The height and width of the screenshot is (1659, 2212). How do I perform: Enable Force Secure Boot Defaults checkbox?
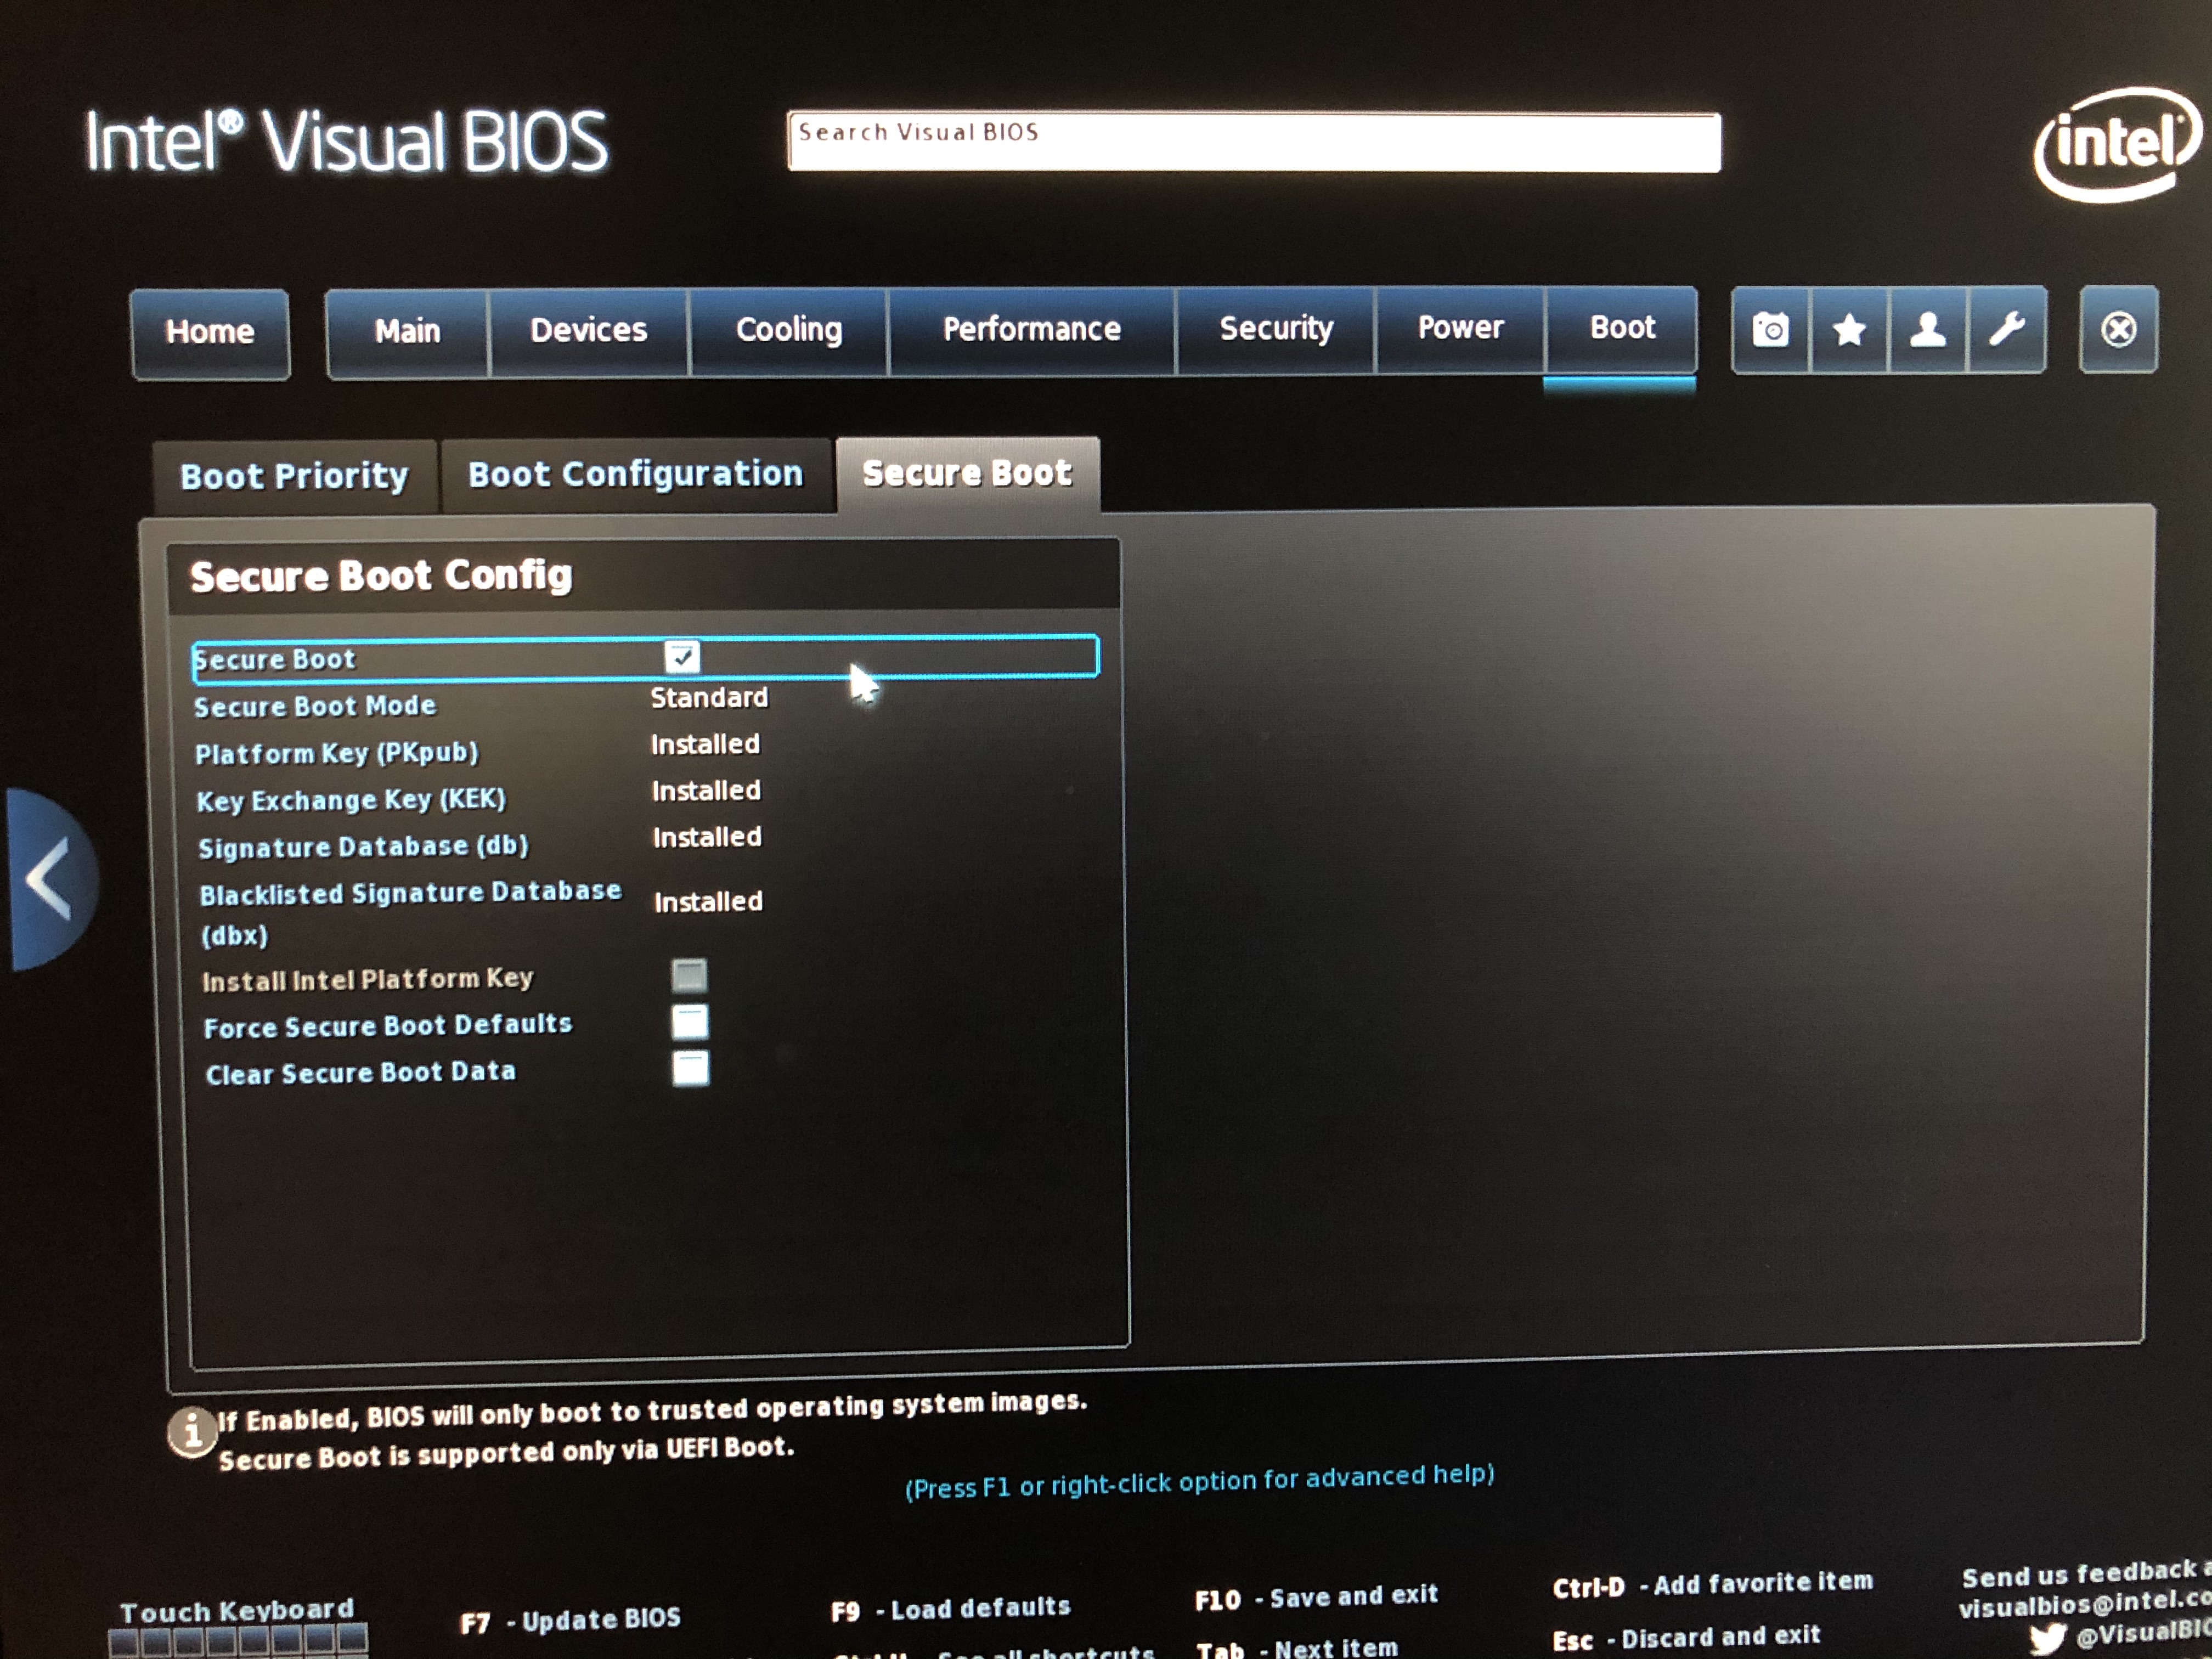tap(690, 1022)
